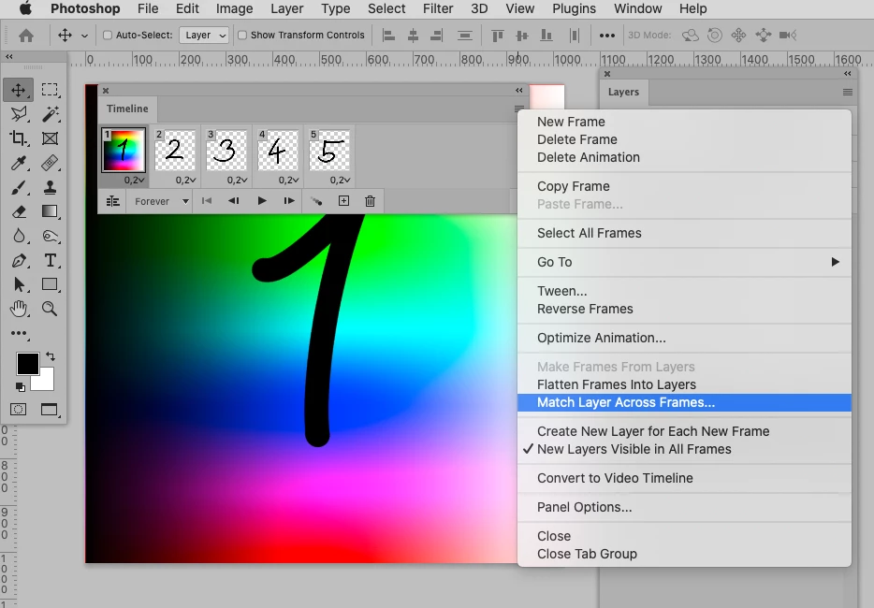Open the Filter menu in menu bar
The width and height of the screenshot is (874, 608).
tap(438, 9)
